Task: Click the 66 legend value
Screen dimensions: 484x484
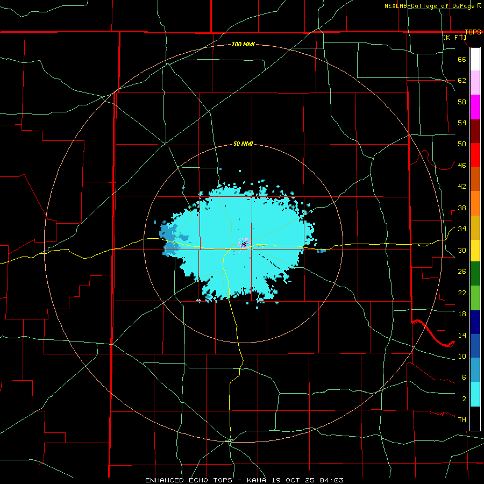Action: pyautogui.click(x=462, y=59)
